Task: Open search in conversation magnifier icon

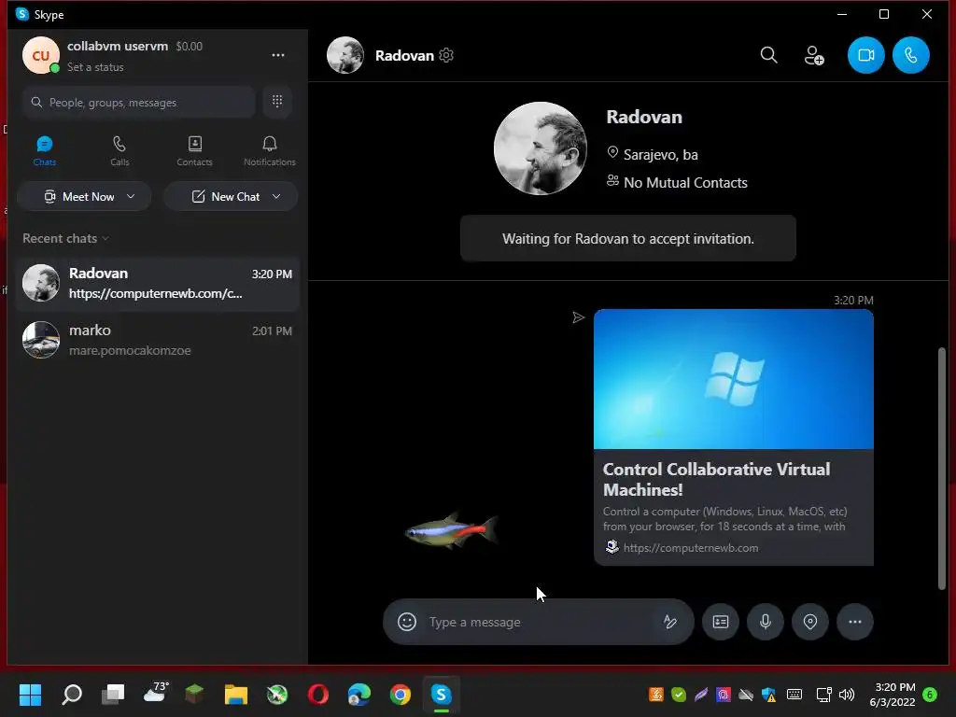Action: (769, 55)
